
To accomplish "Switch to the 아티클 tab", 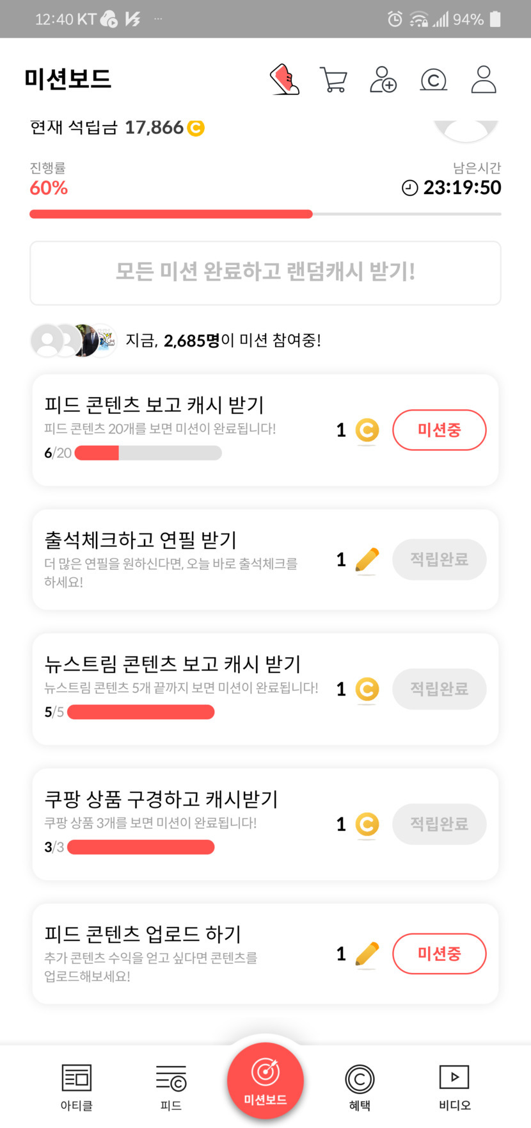I will click(77, 1086).
